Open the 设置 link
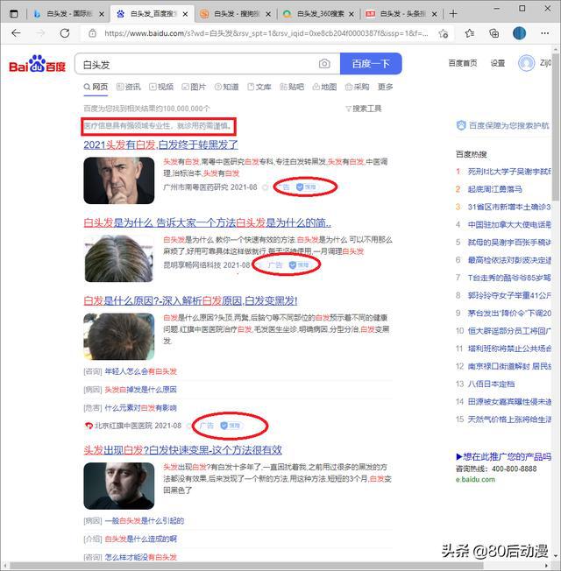561x571 pixels. (x=498, y=63)
